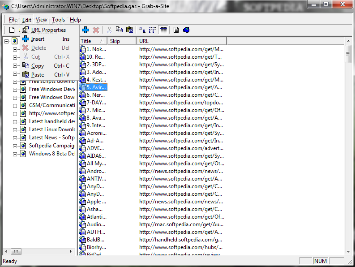Expand Free Windows Dow tree node

point(15,98)
